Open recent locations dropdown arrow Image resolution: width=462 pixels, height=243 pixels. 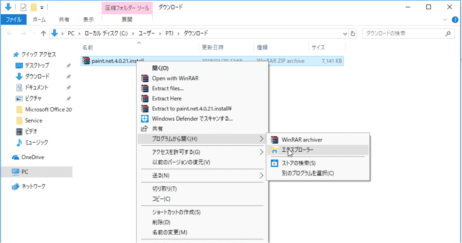(34, 34)
